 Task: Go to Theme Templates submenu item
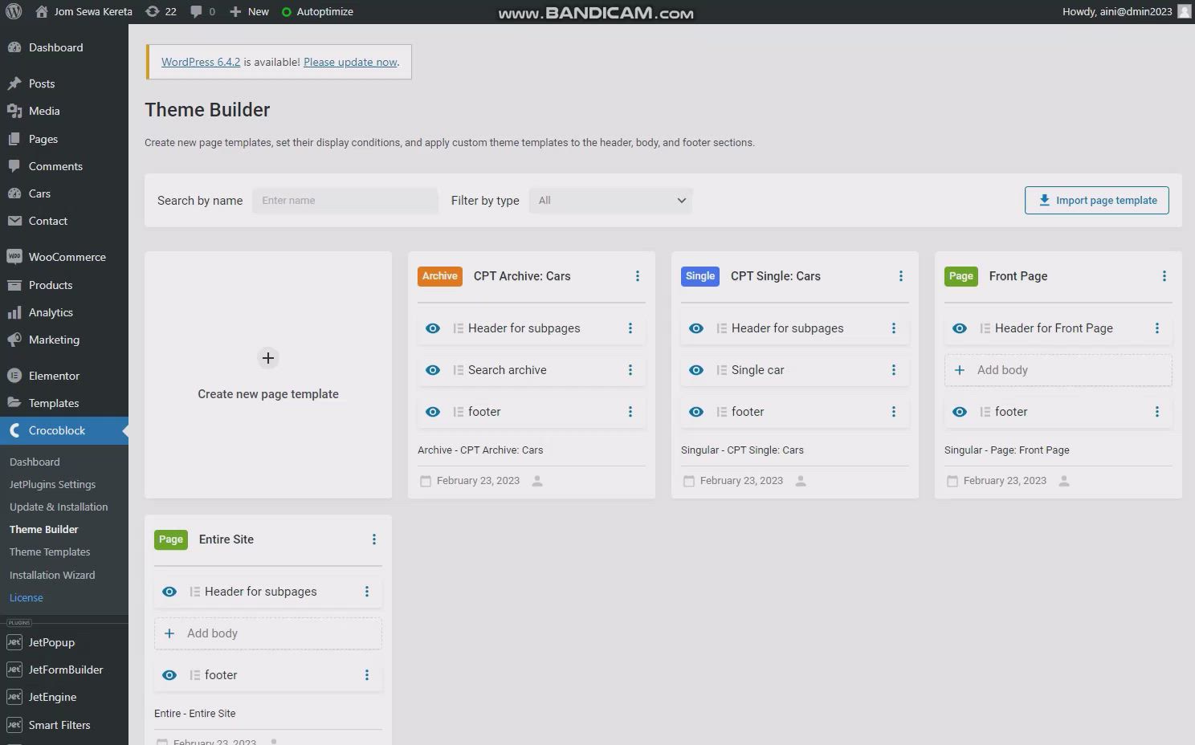[x=50, y=552]
